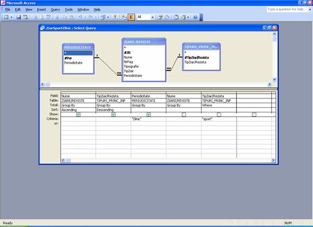Click the Show Table toolbar icon
Screen dimensions: 313x227
tap(124, 17)
